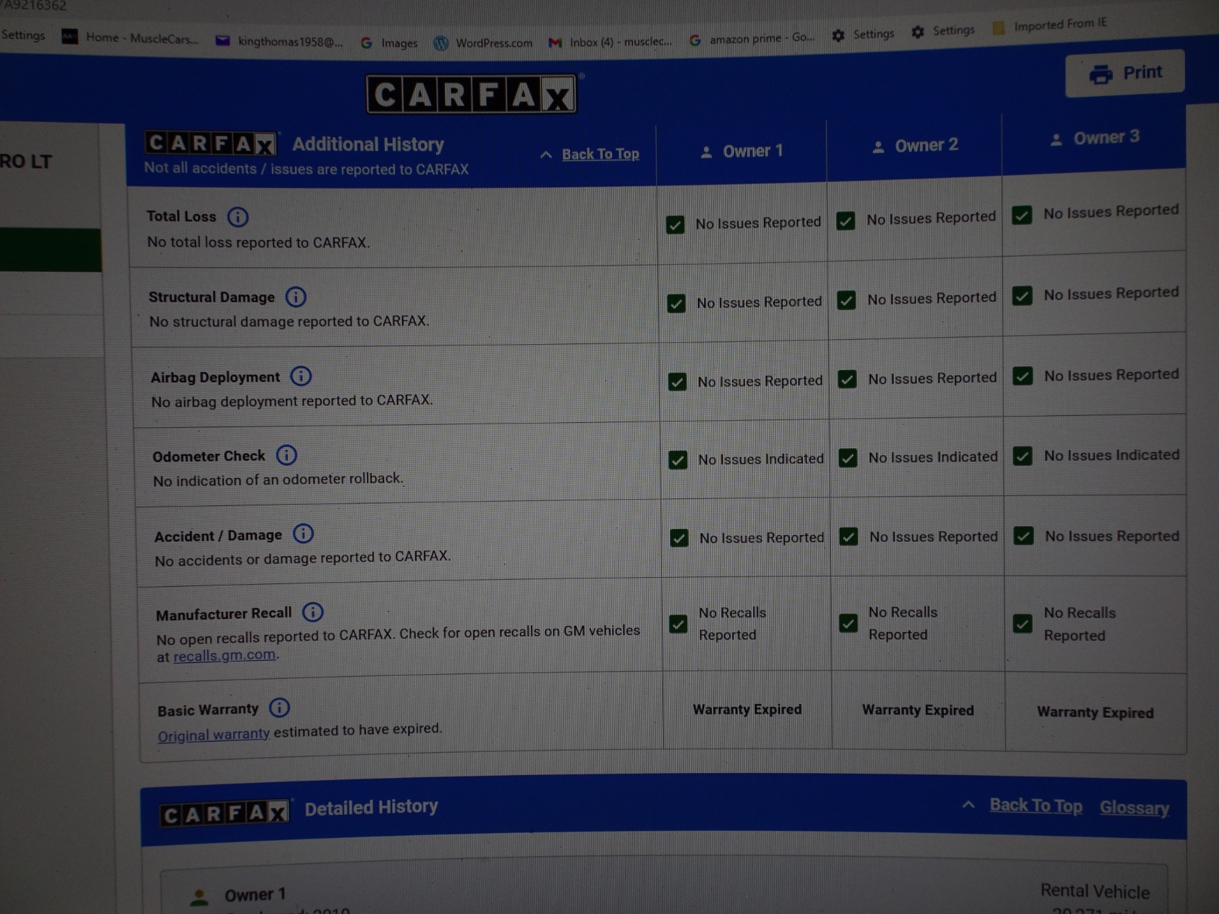This screenshot has height=914, width=1219.
Task: Click 'No Issues Indicated' under Owner 1
Action: (761, 459)
